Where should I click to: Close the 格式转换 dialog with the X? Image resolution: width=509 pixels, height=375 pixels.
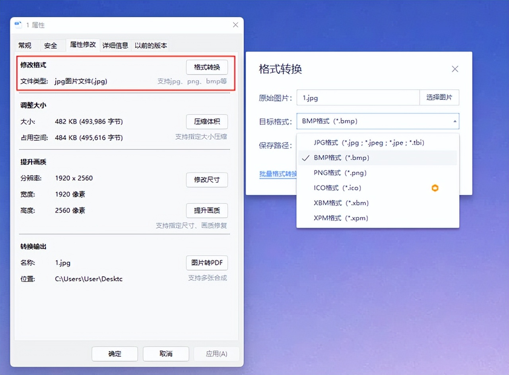pyautogui.click(x=455, y=69)
